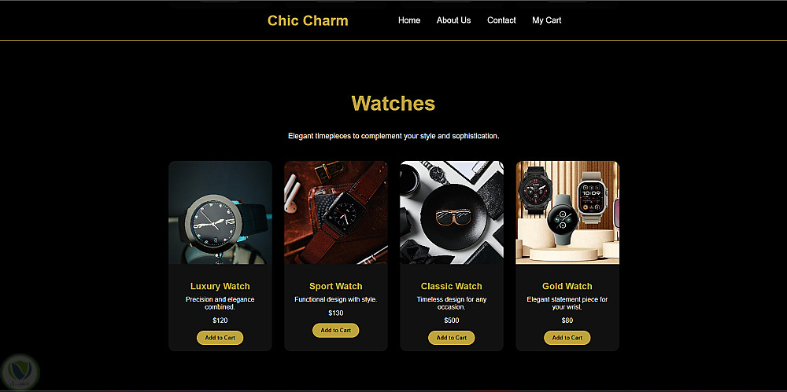Select the Classic Watch title

pos(451,286)
